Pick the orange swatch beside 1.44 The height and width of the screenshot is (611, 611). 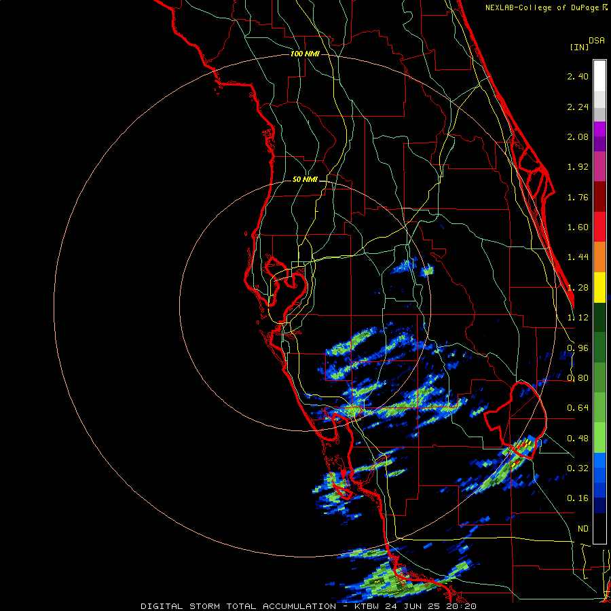point(599,257)
